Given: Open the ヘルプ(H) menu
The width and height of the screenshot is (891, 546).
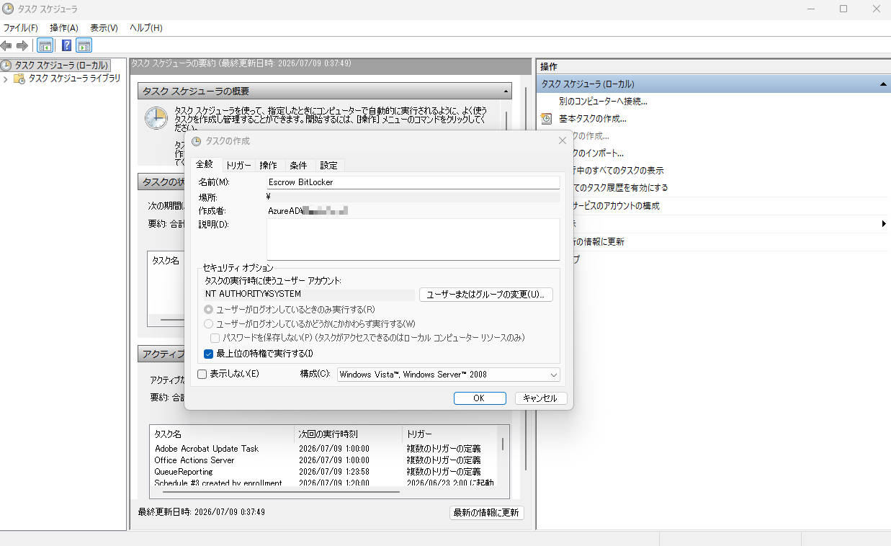Looking at the screenshot, I should pos(146,27).
